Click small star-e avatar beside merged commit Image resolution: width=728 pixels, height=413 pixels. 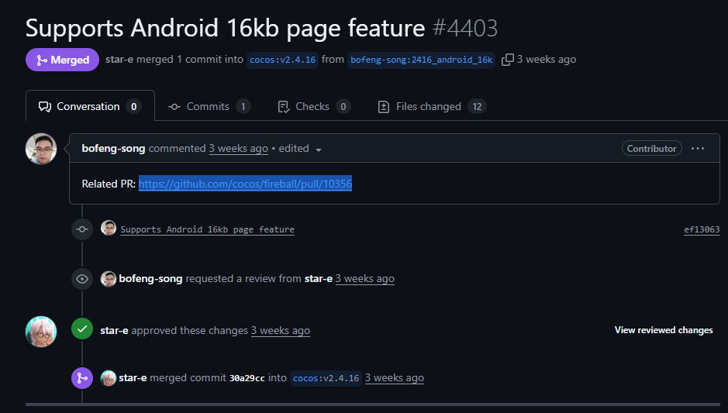pyautogui.click(x=109, y=378)
